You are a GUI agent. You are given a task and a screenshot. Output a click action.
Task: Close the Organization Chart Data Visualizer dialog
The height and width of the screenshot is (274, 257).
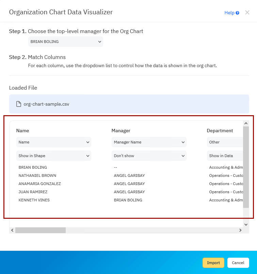[247, 12]
